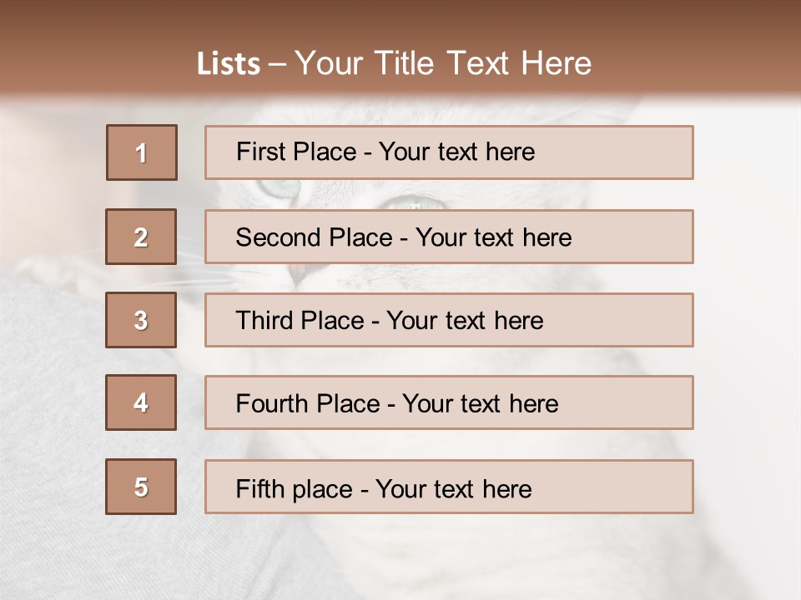
Task: Click 'Your text here' in Fourth Place row
Action: [x=480, y=404]
